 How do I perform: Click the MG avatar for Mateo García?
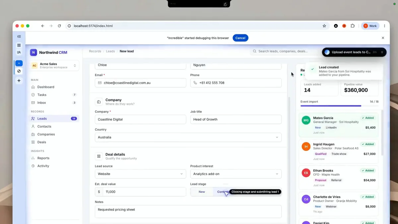pos(306,120)
